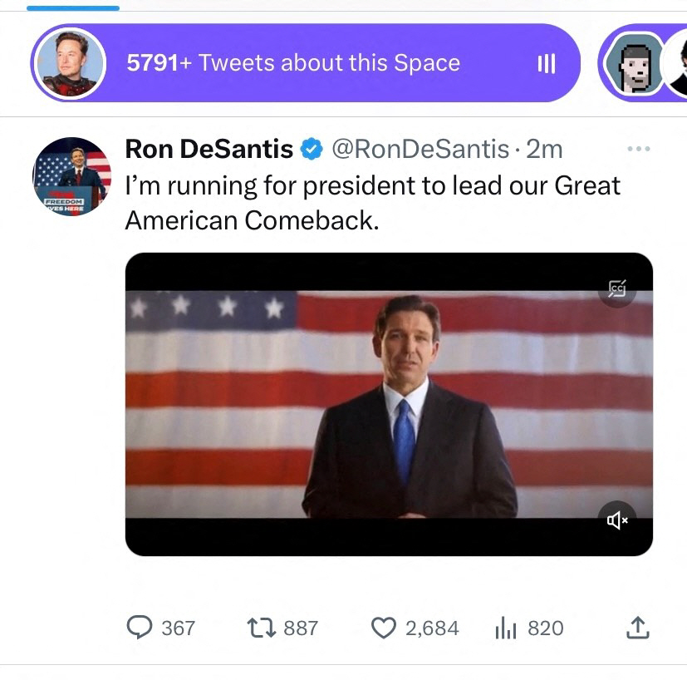Tap the blue verified checkmark badge

(x=312, y=150)
